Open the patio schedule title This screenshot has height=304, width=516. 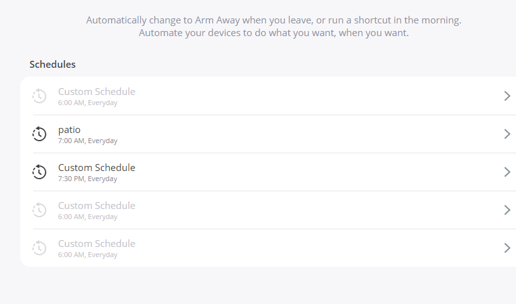[69, 130]
